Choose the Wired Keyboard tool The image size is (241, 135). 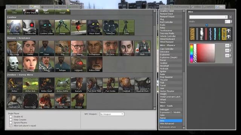click(x=171, y=39)
